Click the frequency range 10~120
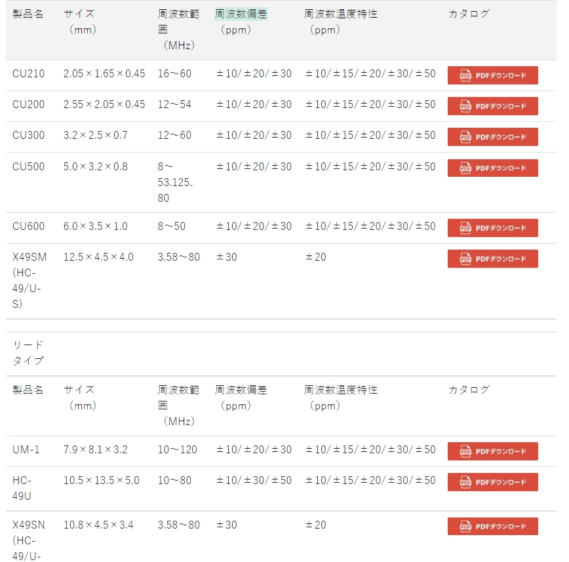This screenshot has width=569, height=562. 177,449
